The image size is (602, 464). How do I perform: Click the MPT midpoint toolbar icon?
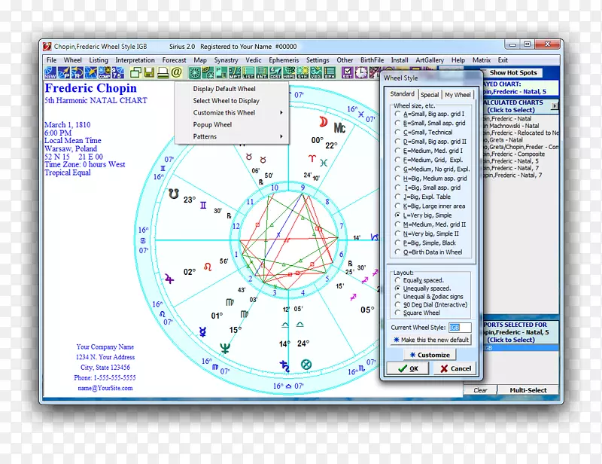point(234,73)
